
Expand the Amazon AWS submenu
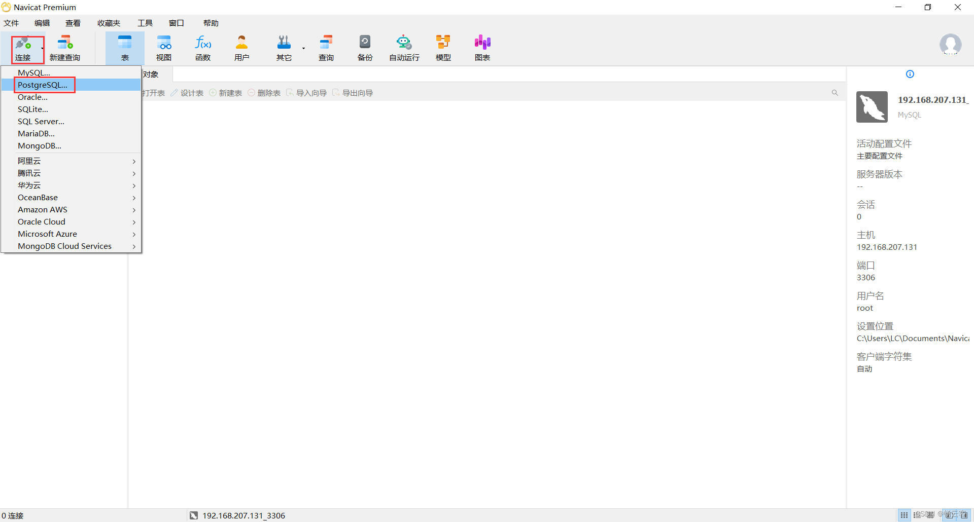tap(71, 209)
